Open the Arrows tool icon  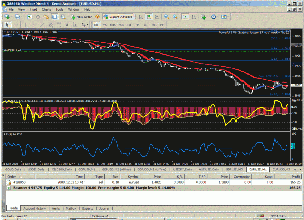[x=83, y=25]
